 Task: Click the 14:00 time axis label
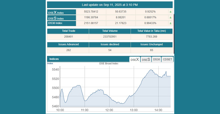coord(158,110)
